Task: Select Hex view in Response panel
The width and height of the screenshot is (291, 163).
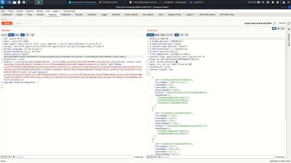Action: (x=163, y=35)
